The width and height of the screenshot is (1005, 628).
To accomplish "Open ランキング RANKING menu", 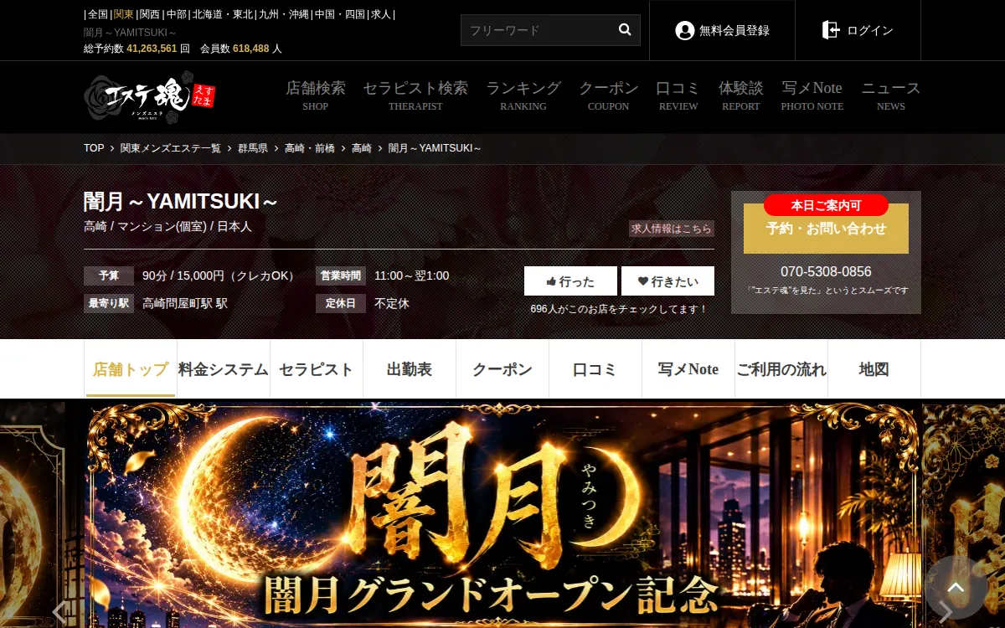I will point(523,95).
